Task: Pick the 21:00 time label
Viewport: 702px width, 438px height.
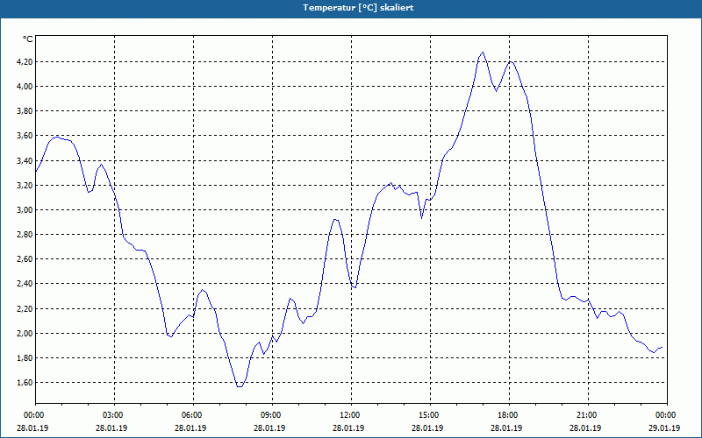Action: pos(587,415)
